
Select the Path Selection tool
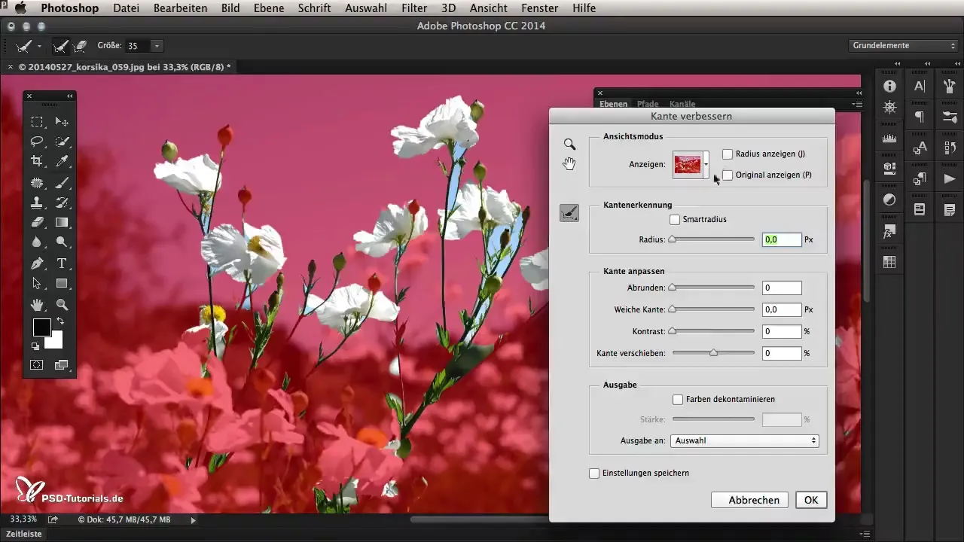tap(37, 284)
